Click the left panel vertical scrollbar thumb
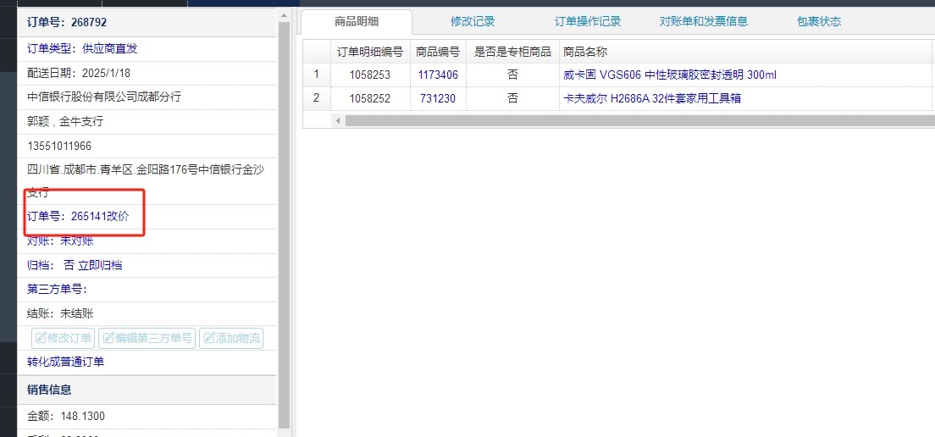 click(284, 225)
